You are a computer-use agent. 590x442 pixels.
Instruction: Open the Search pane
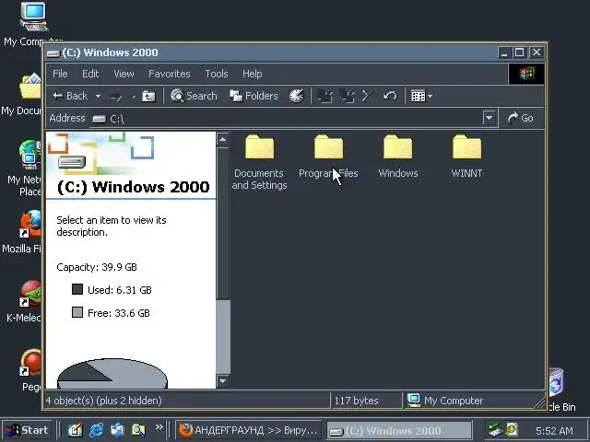click(x=194, y=96)
